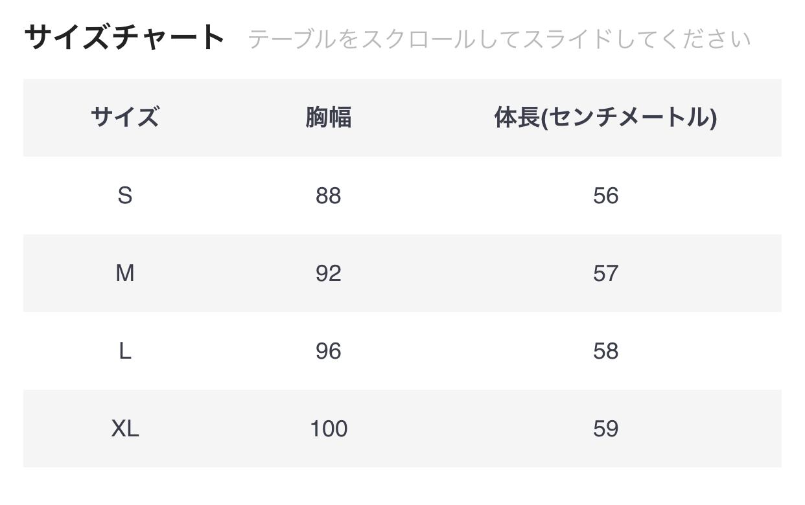Click the サイズ column header
This screenshot has width=805, height=505.
124,118
